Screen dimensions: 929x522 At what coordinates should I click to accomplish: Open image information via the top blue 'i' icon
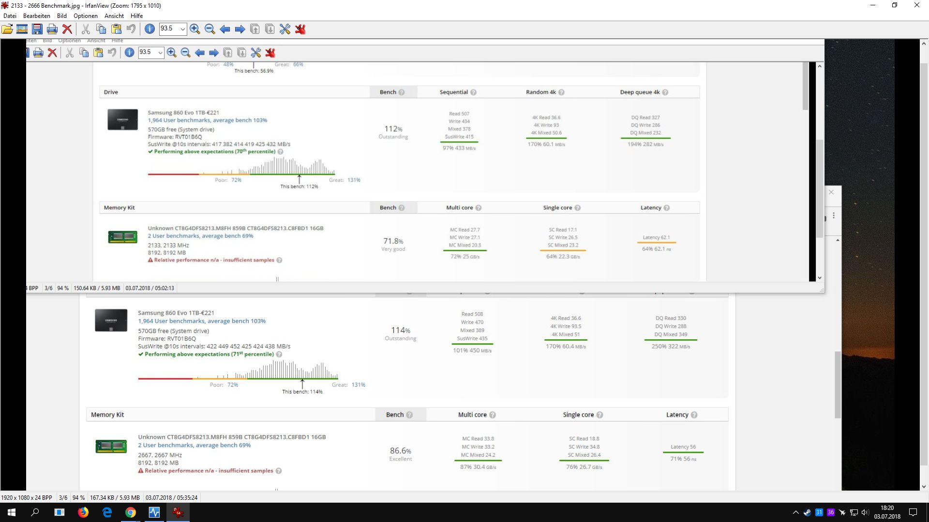click(150, 29)
